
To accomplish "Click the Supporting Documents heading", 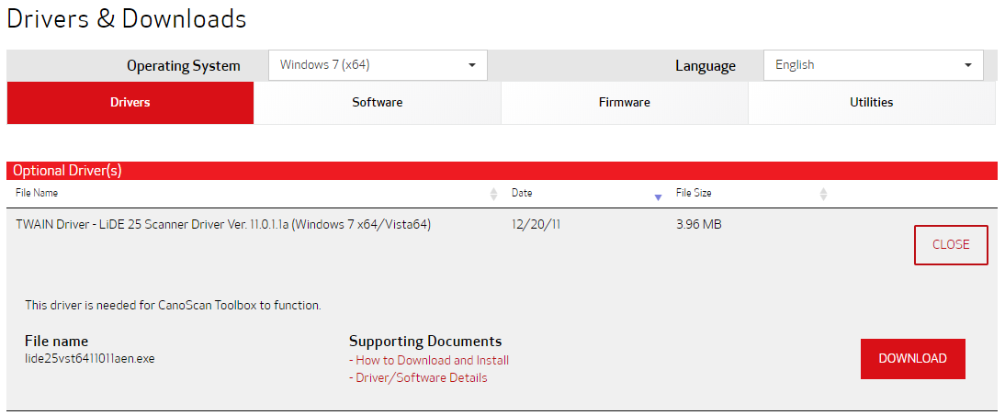I will pos(425,341).
